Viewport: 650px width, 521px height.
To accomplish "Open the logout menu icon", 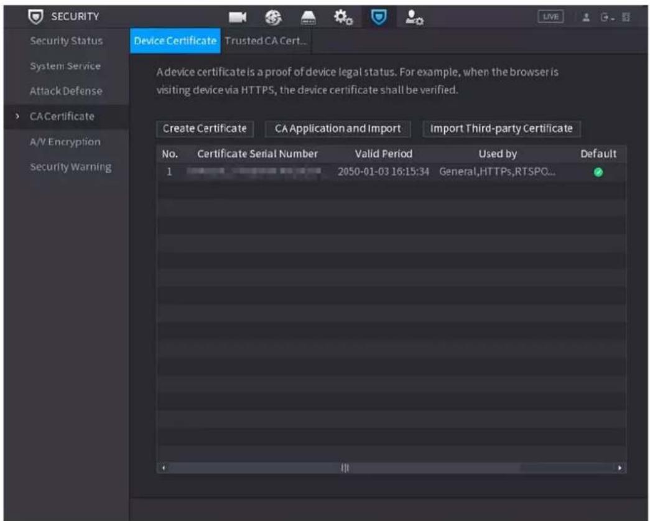I will click(607, 17).
